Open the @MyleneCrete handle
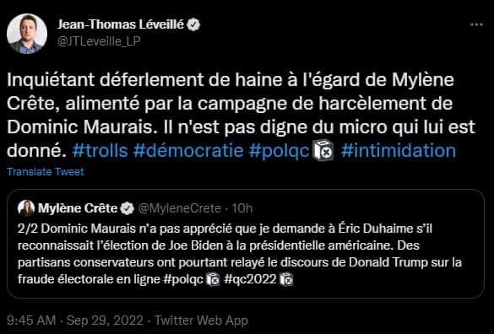Viewport: 494px width, 334px height. (x=180, y=208)
